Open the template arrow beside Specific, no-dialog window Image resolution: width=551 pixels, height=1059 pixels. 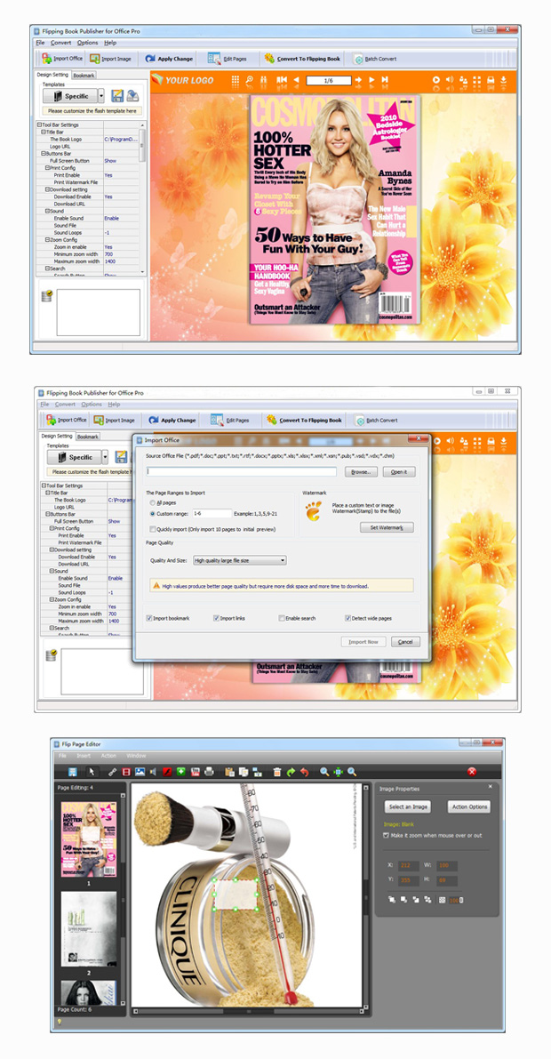(101, 96)
